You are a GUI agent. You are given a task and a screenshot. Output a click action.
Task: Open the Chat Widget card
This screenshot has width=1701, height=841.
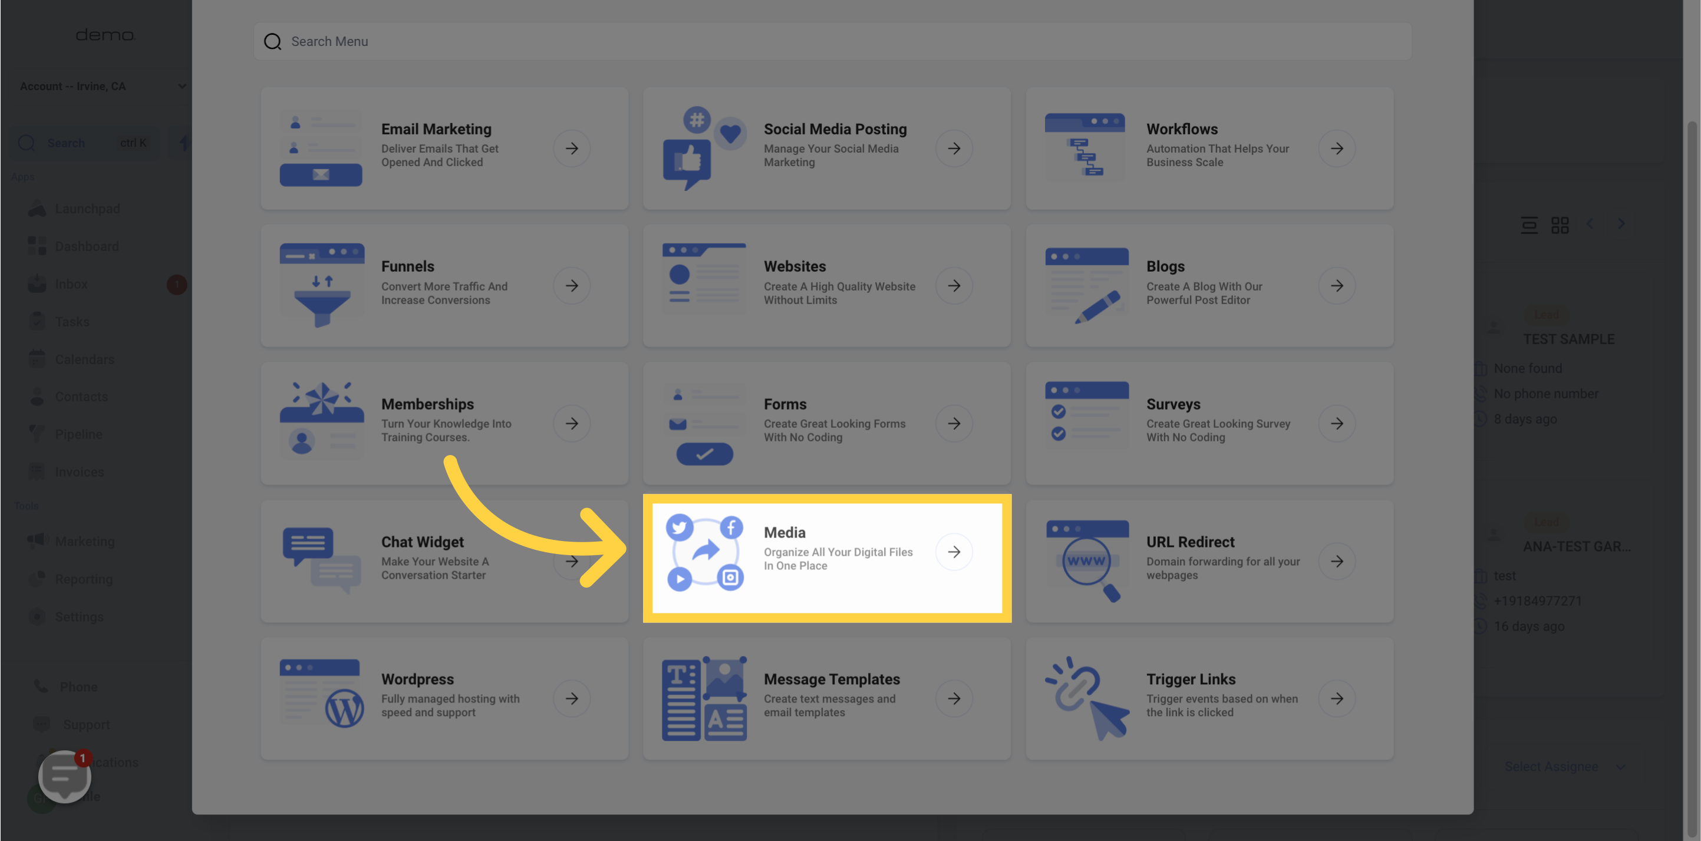(444, 561)
